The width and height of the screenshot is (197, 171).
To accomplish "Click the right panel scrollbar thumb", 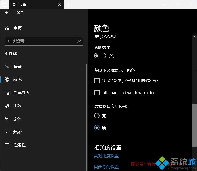I will click(195, 125).
